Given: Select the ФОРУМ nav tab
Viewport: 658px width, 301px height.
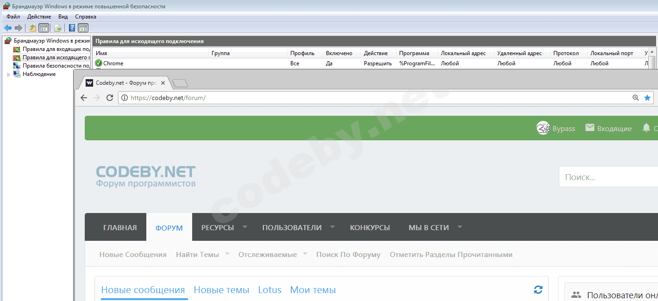Looking at the screenshot, I should click(169, 227).
